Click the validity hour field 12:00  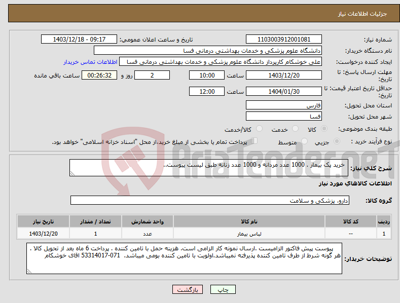[x=207, y=91]
